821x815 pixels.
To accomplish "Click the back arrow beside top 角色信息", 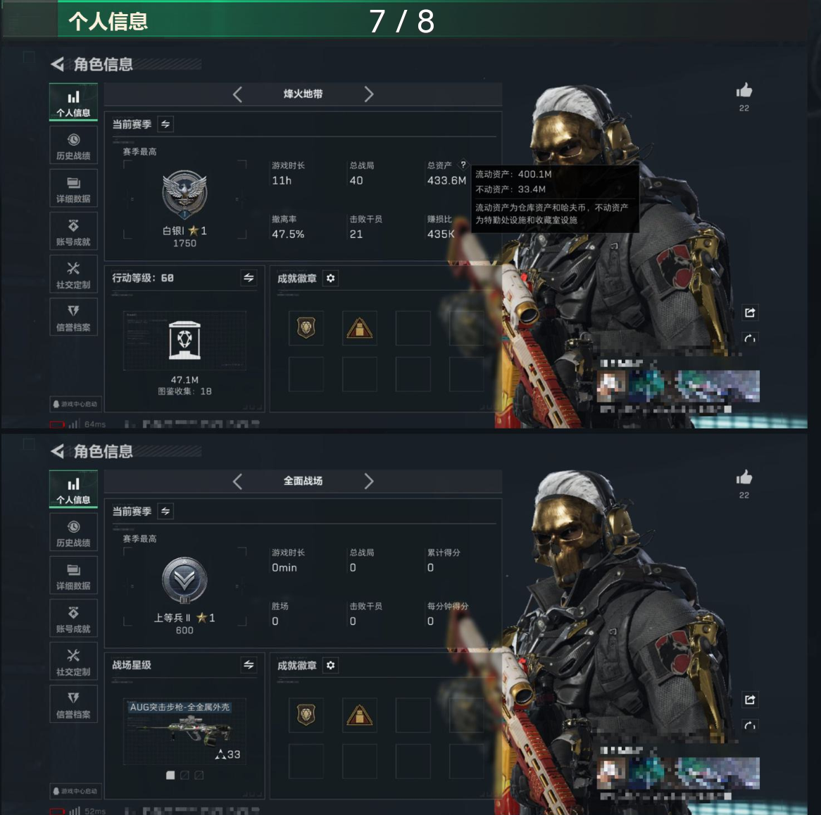I will tap(58, 64).
